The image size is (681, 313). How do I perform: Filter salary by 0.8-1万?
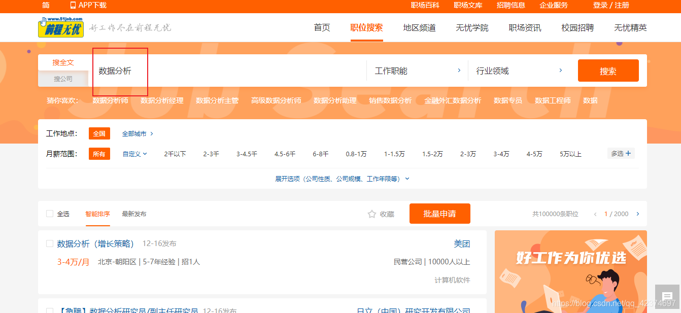pos(356,154)
